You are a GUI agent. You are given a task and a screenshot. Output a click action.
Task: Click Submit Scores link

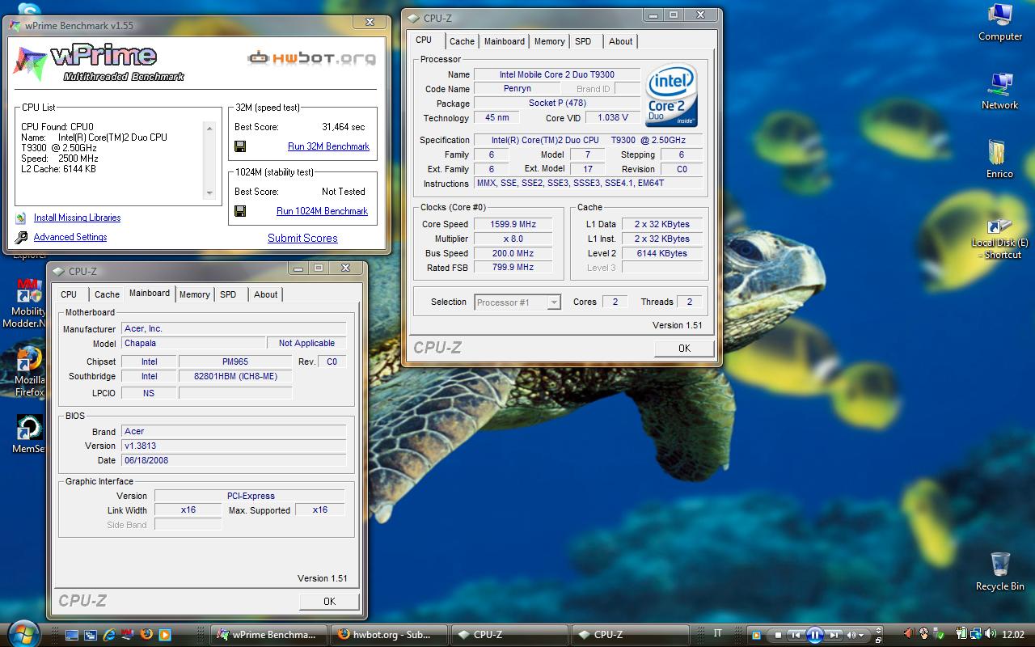[302, 238]
